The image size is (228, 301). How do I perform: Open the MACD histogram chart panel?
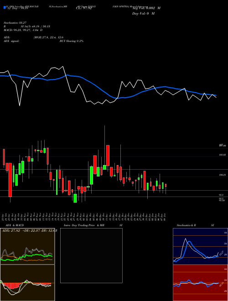pyautogui.click(x=27, y=283)
